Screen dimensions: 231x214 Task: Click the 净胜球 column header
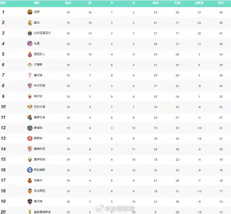pos(199,3)
